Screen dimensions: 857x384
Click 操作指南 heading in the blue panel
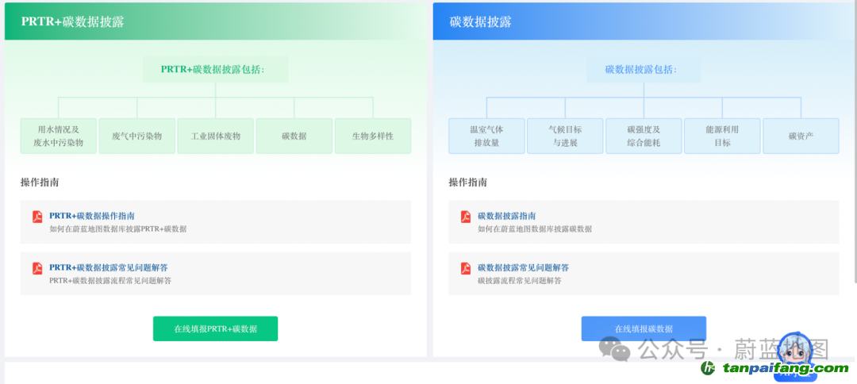pos(468,182)
